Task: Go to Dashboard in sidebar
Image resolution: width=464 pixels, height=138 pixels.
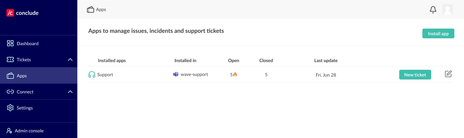Action: coord(27,43)
